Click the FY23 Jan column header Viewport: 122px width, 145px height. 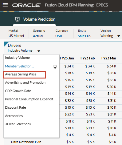point(67,58)
